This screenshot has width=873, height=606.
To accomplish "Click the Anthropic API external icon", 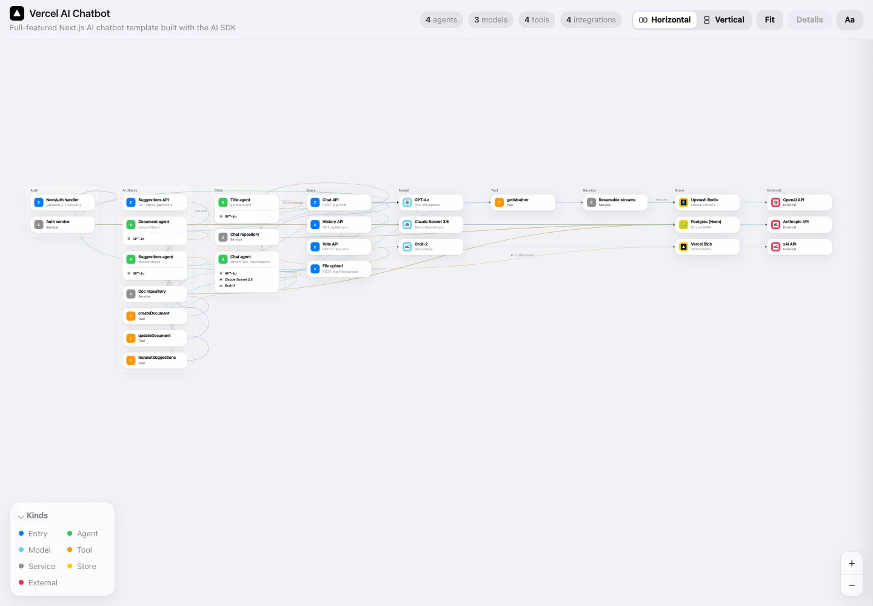I will [776, 224].
